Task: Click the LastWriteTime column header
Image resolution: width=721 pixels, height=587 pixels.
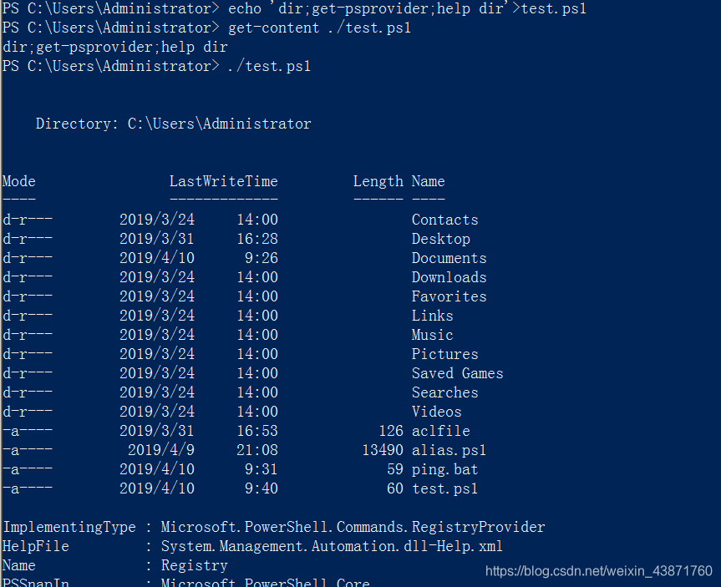Action: [x=223, y=181]
